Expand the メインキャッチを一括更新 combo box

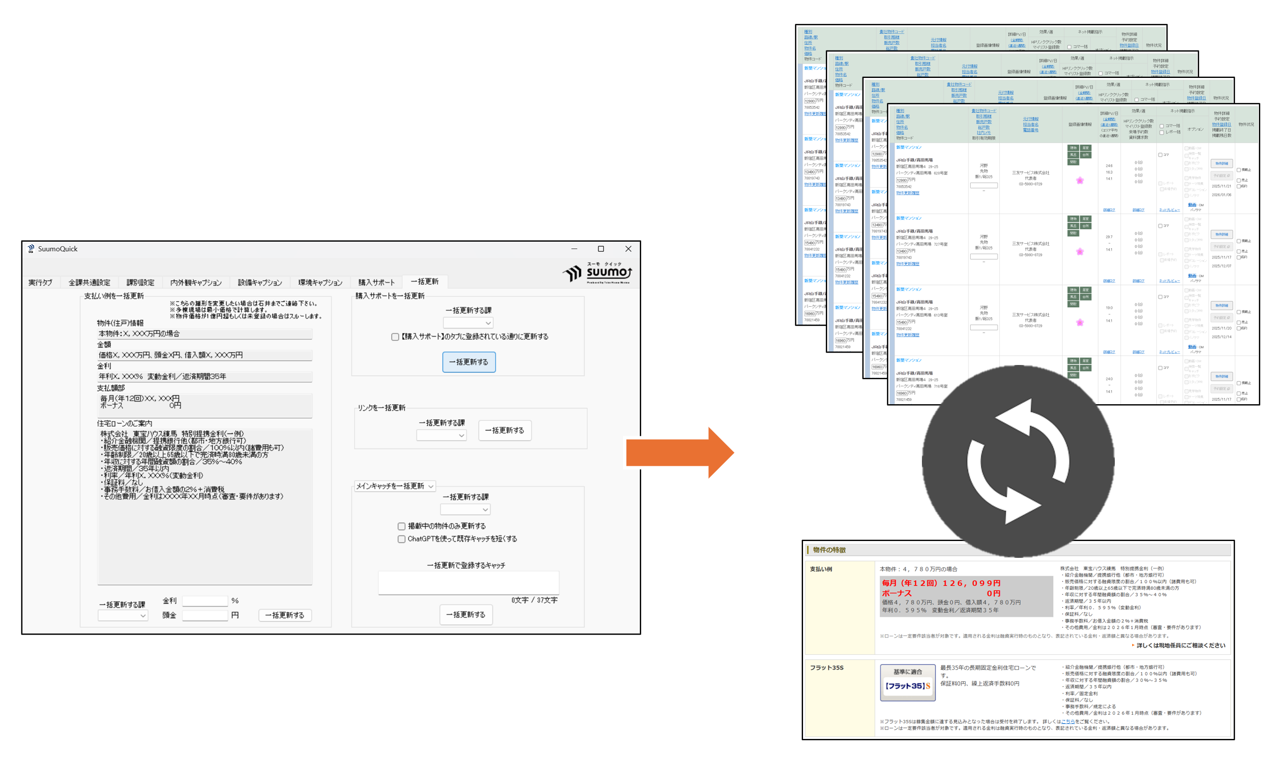pos(395,486)
